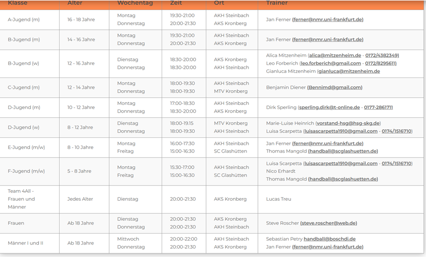Select Leo Forberich's phone number 0172/8295611
This screenshot has height=257, width=426.
pos(381,63)
